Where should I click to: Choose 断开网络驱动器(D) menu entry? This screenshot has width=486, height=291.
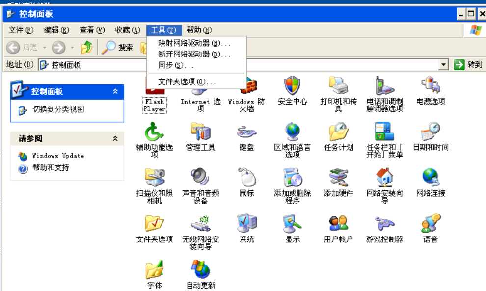coord(196,54)
